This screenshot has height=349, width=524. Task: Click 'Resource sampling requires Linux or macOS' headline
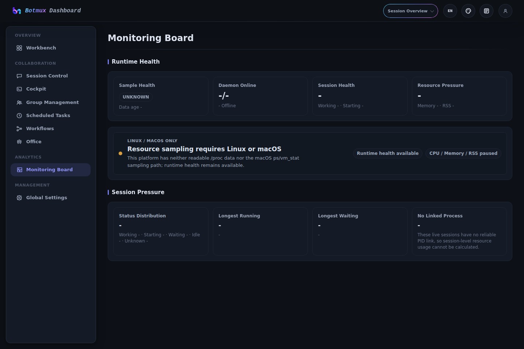pos(204,149)
